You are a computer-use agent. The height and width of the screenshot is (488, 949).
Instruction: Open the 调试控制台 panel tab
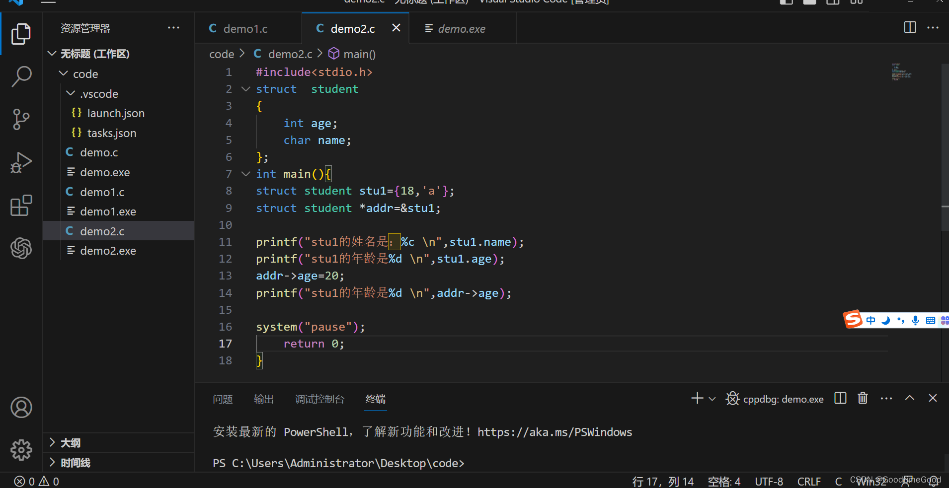point(319,399)
